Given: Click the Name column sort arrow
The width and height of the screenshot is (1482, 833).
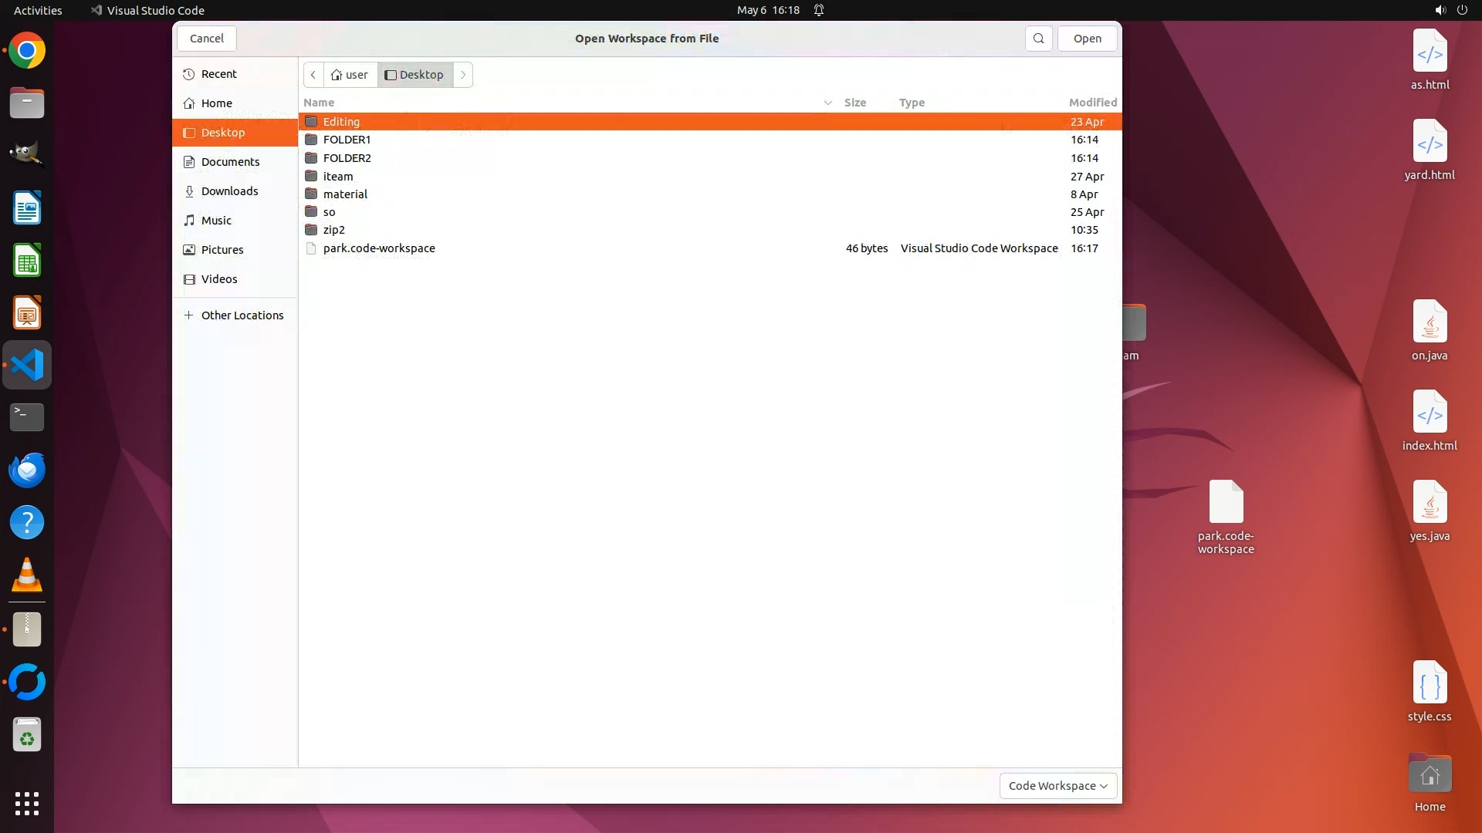Looking at the screenshot, I should [x=827, y=103].
